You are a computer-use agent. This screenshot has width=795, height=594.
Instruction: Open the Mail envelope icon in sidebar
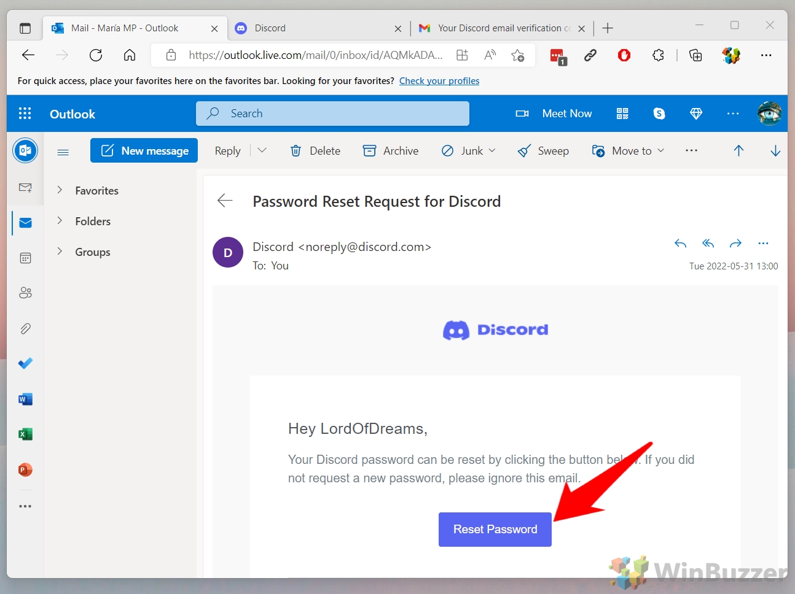[25, 223]
